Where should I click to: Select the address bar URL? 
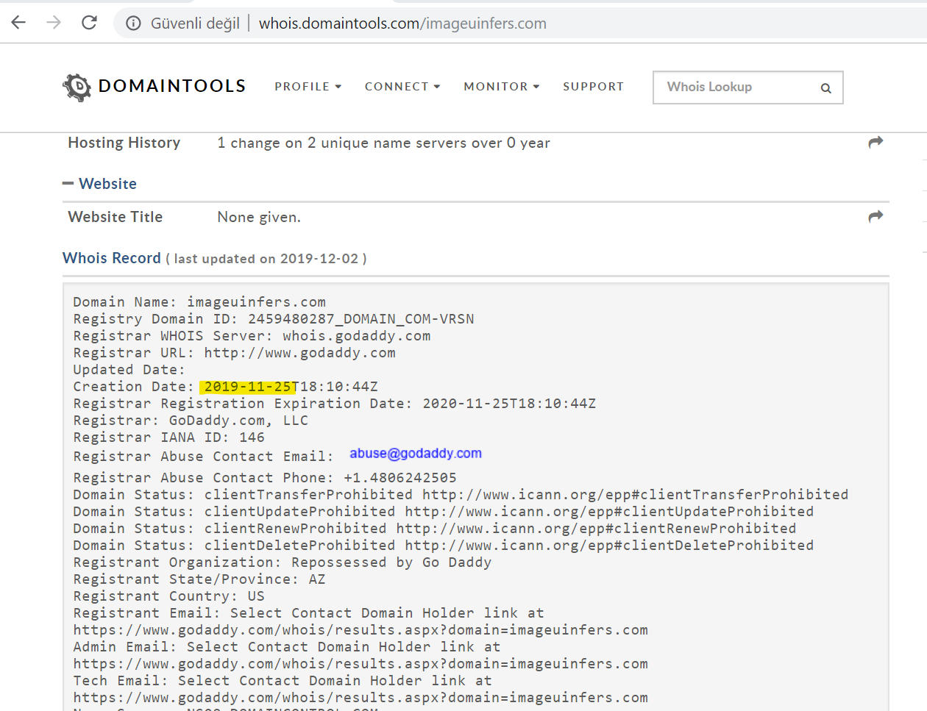point(402,24)
